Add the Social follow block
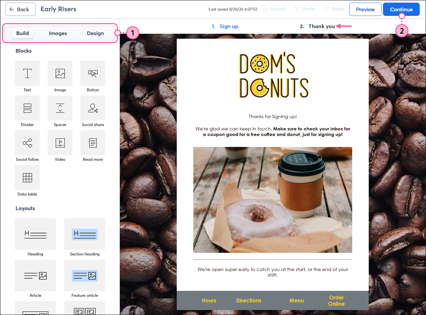426x315 pixels. 27,143
